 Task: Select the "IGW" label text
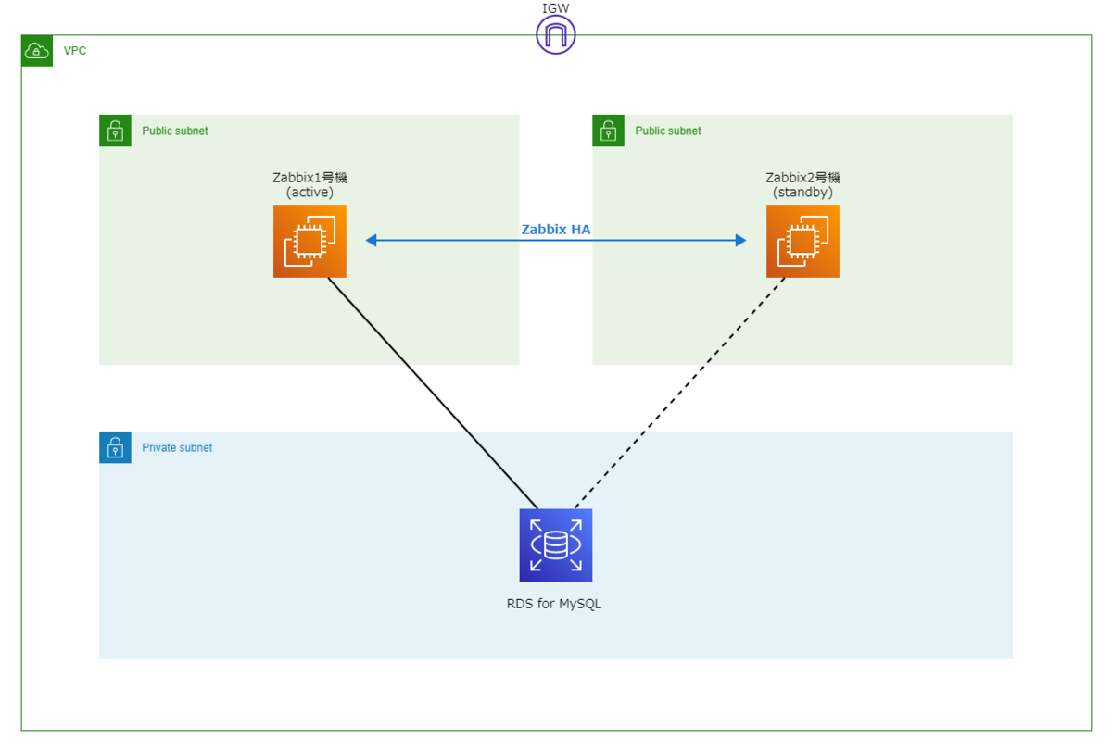555,7
